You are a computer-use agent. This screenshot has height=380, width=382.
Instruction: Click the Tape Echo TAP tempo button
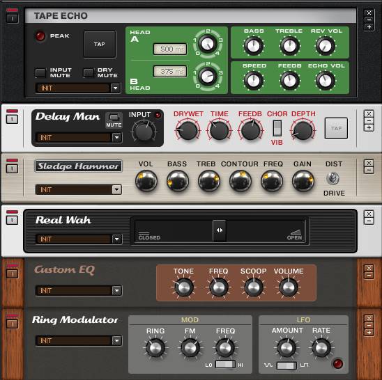(100, 44)
